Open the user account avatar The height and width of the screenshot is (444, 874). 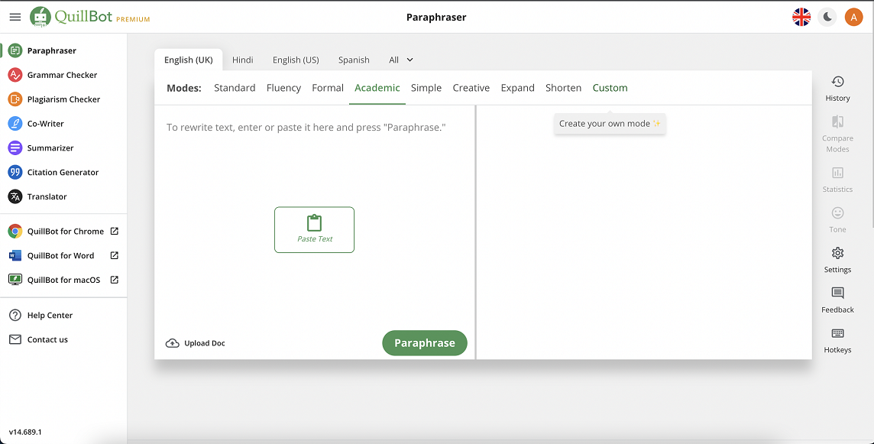(x=853, y=17)
